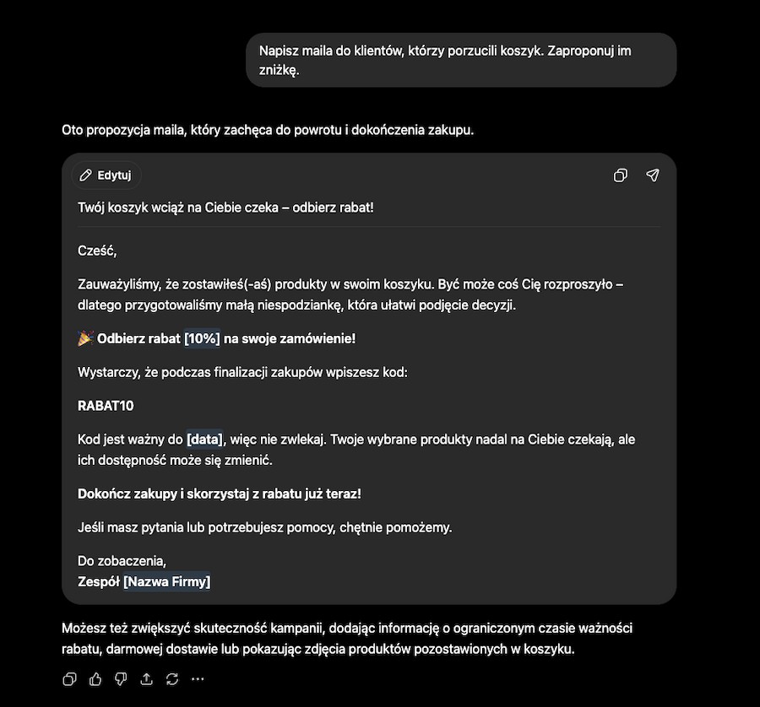Regenerate the response with refresh icon
Screen dimensions: 760x707
click(x=172, y=679)
